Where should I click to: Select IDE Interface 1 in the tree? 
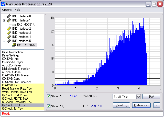[x=21, y=20]
